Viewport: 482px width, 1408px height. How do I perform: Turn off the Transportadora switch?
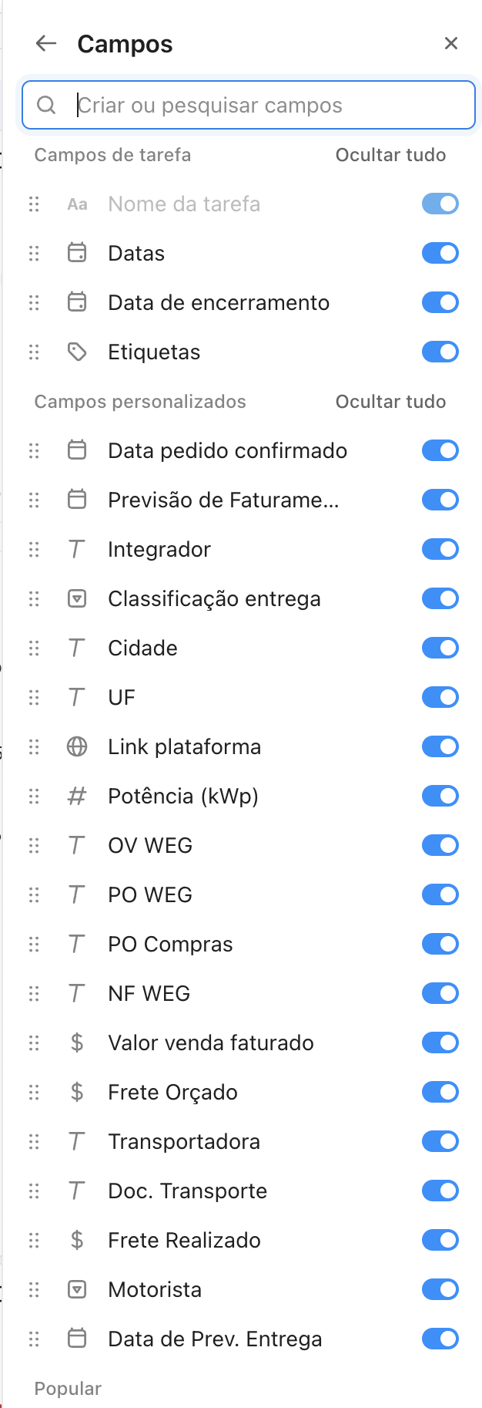(x=440, y=1141)
